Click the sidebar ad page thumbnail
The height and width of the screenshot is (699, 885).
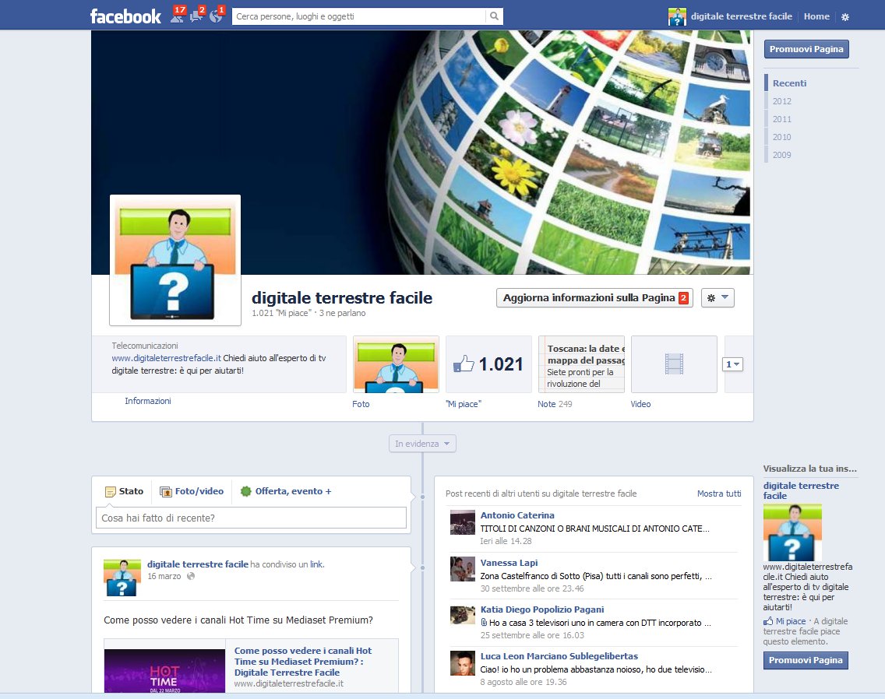tap(792, 532)
